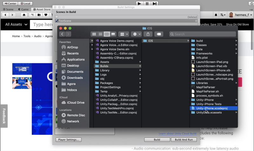Uncheck TestScene in Scenes In Build
Viewport: 254px width, 151px height.
[x=57, y=21]
